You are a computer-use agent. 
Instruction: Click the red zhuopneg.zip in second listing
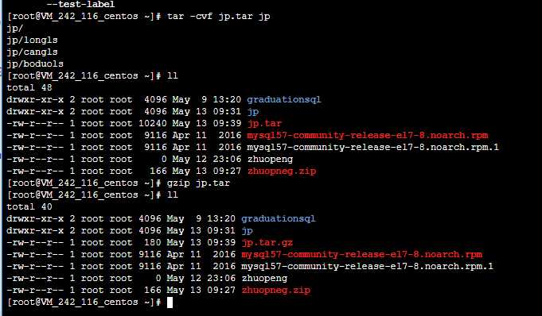[276, 290]
